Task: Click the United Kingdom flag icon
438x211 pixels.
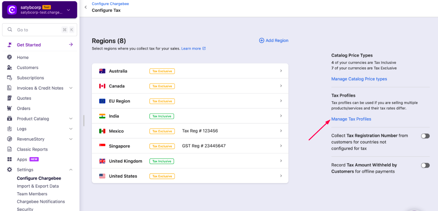Action: click(102, 161)
